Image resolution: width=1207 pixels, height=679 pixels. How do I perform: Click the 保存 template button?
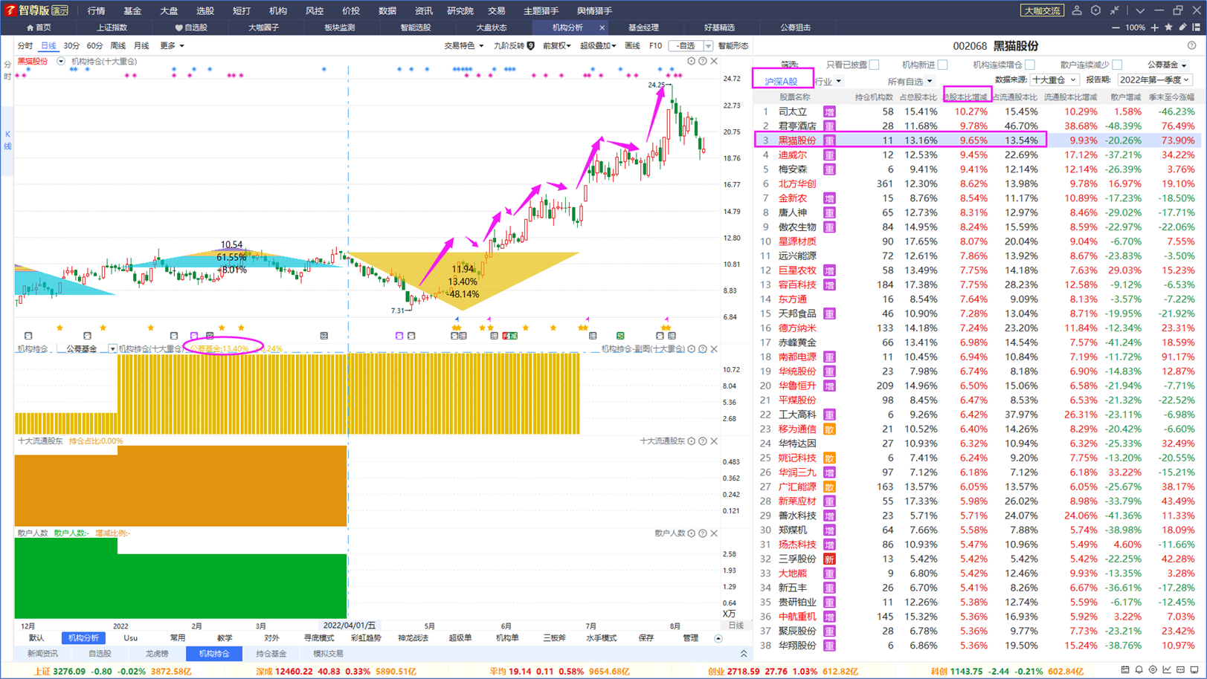[646, 638]
